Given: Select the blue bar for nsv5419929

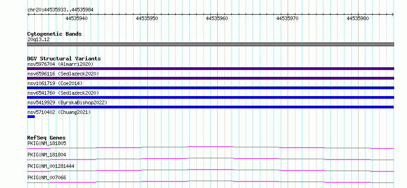Looking at the screenshot, I should (210, 107).
